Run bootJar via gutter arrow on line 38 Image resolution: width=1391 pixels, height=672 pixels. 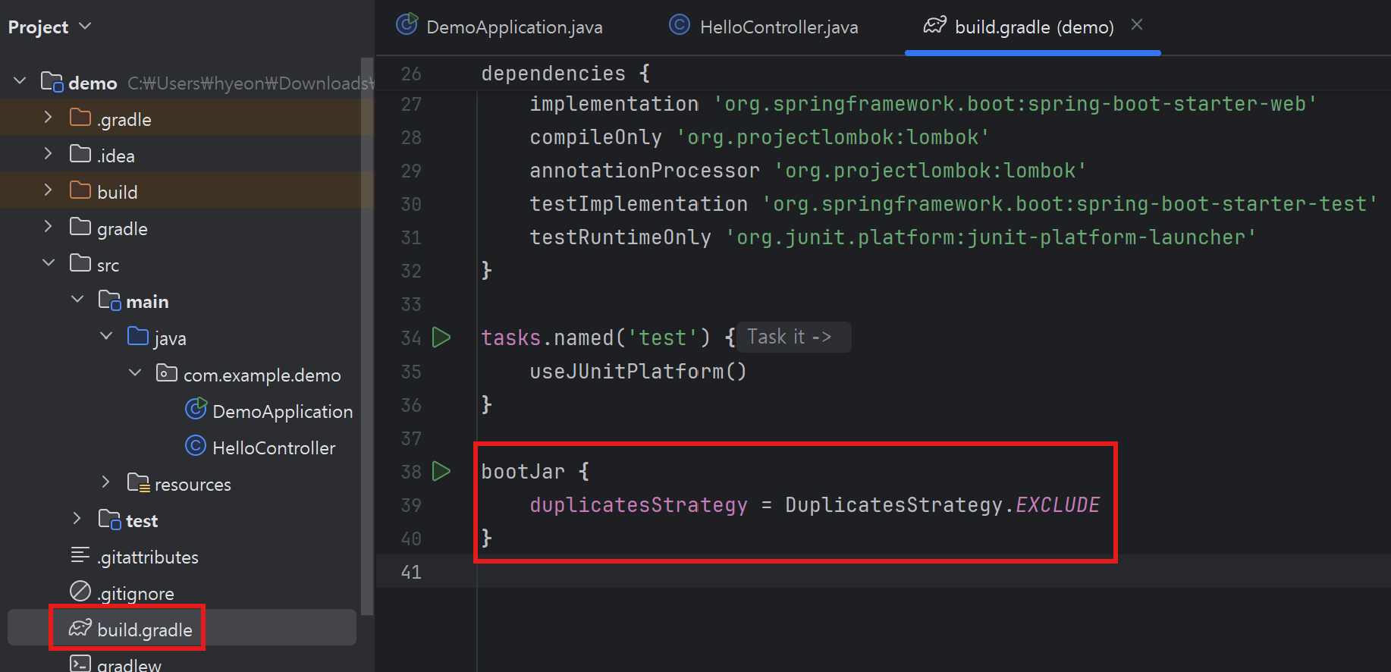click(x=441, y=471)
